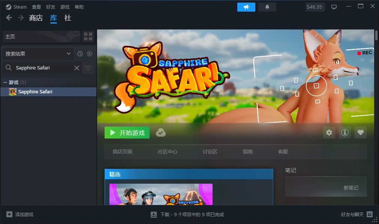Create a 新笔记 note
This screenshot has height=224, width=379.
pos(326,187)
